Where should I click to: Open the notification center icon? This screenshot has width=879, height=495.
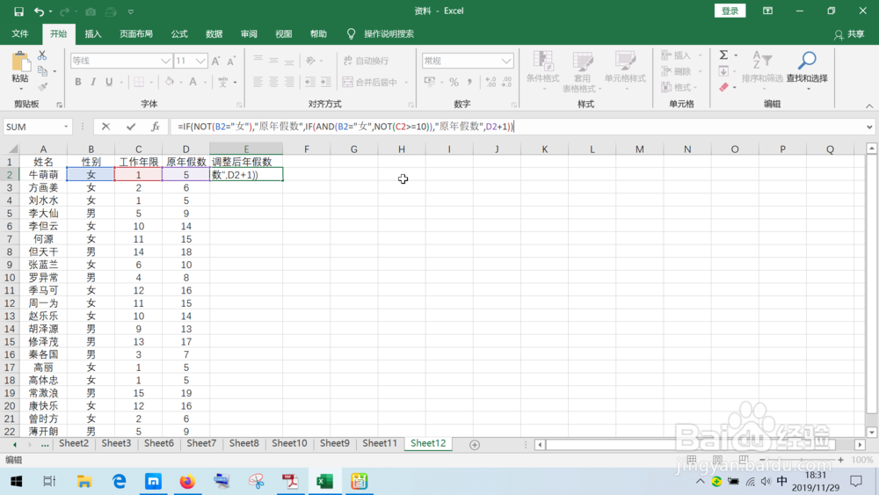coord(856,481)
